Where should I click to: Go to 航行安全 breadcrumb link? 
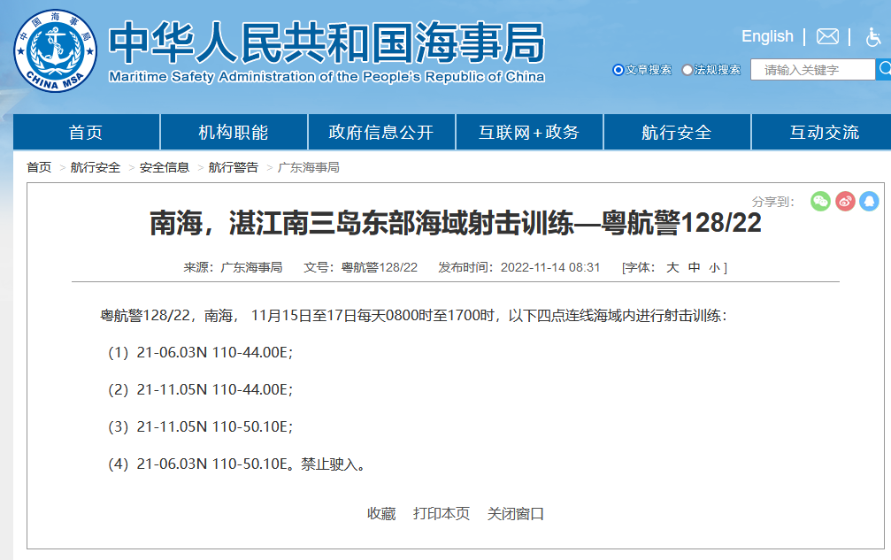[96, 167]
